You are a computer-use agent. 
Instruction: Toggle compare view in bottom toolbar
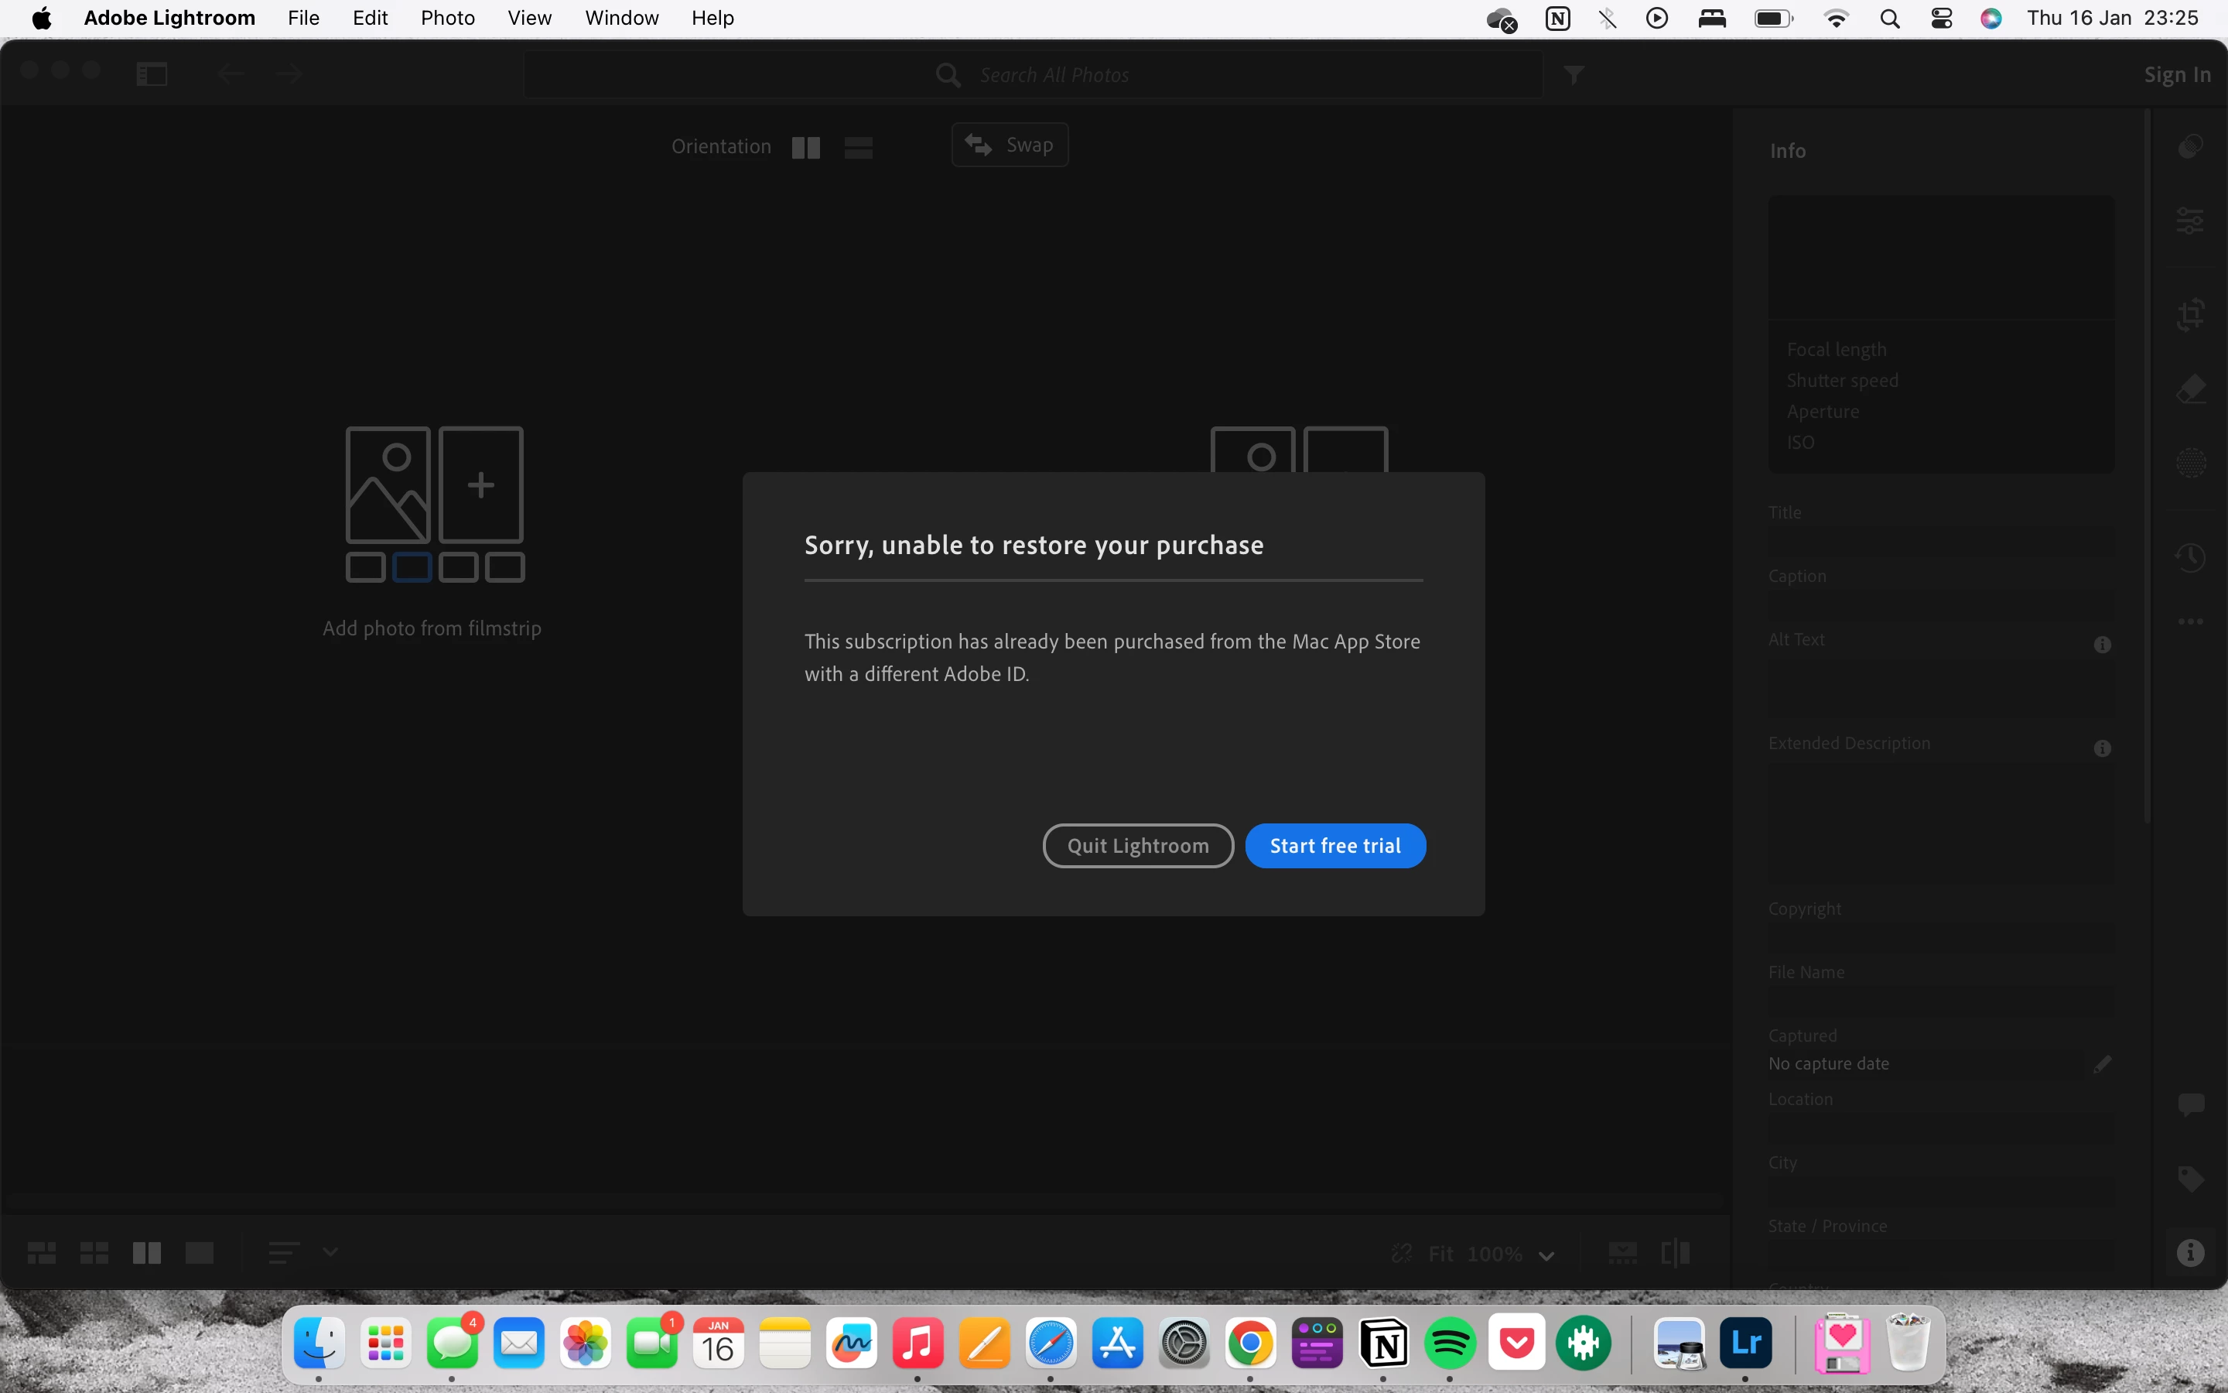tap(146, 1253)
